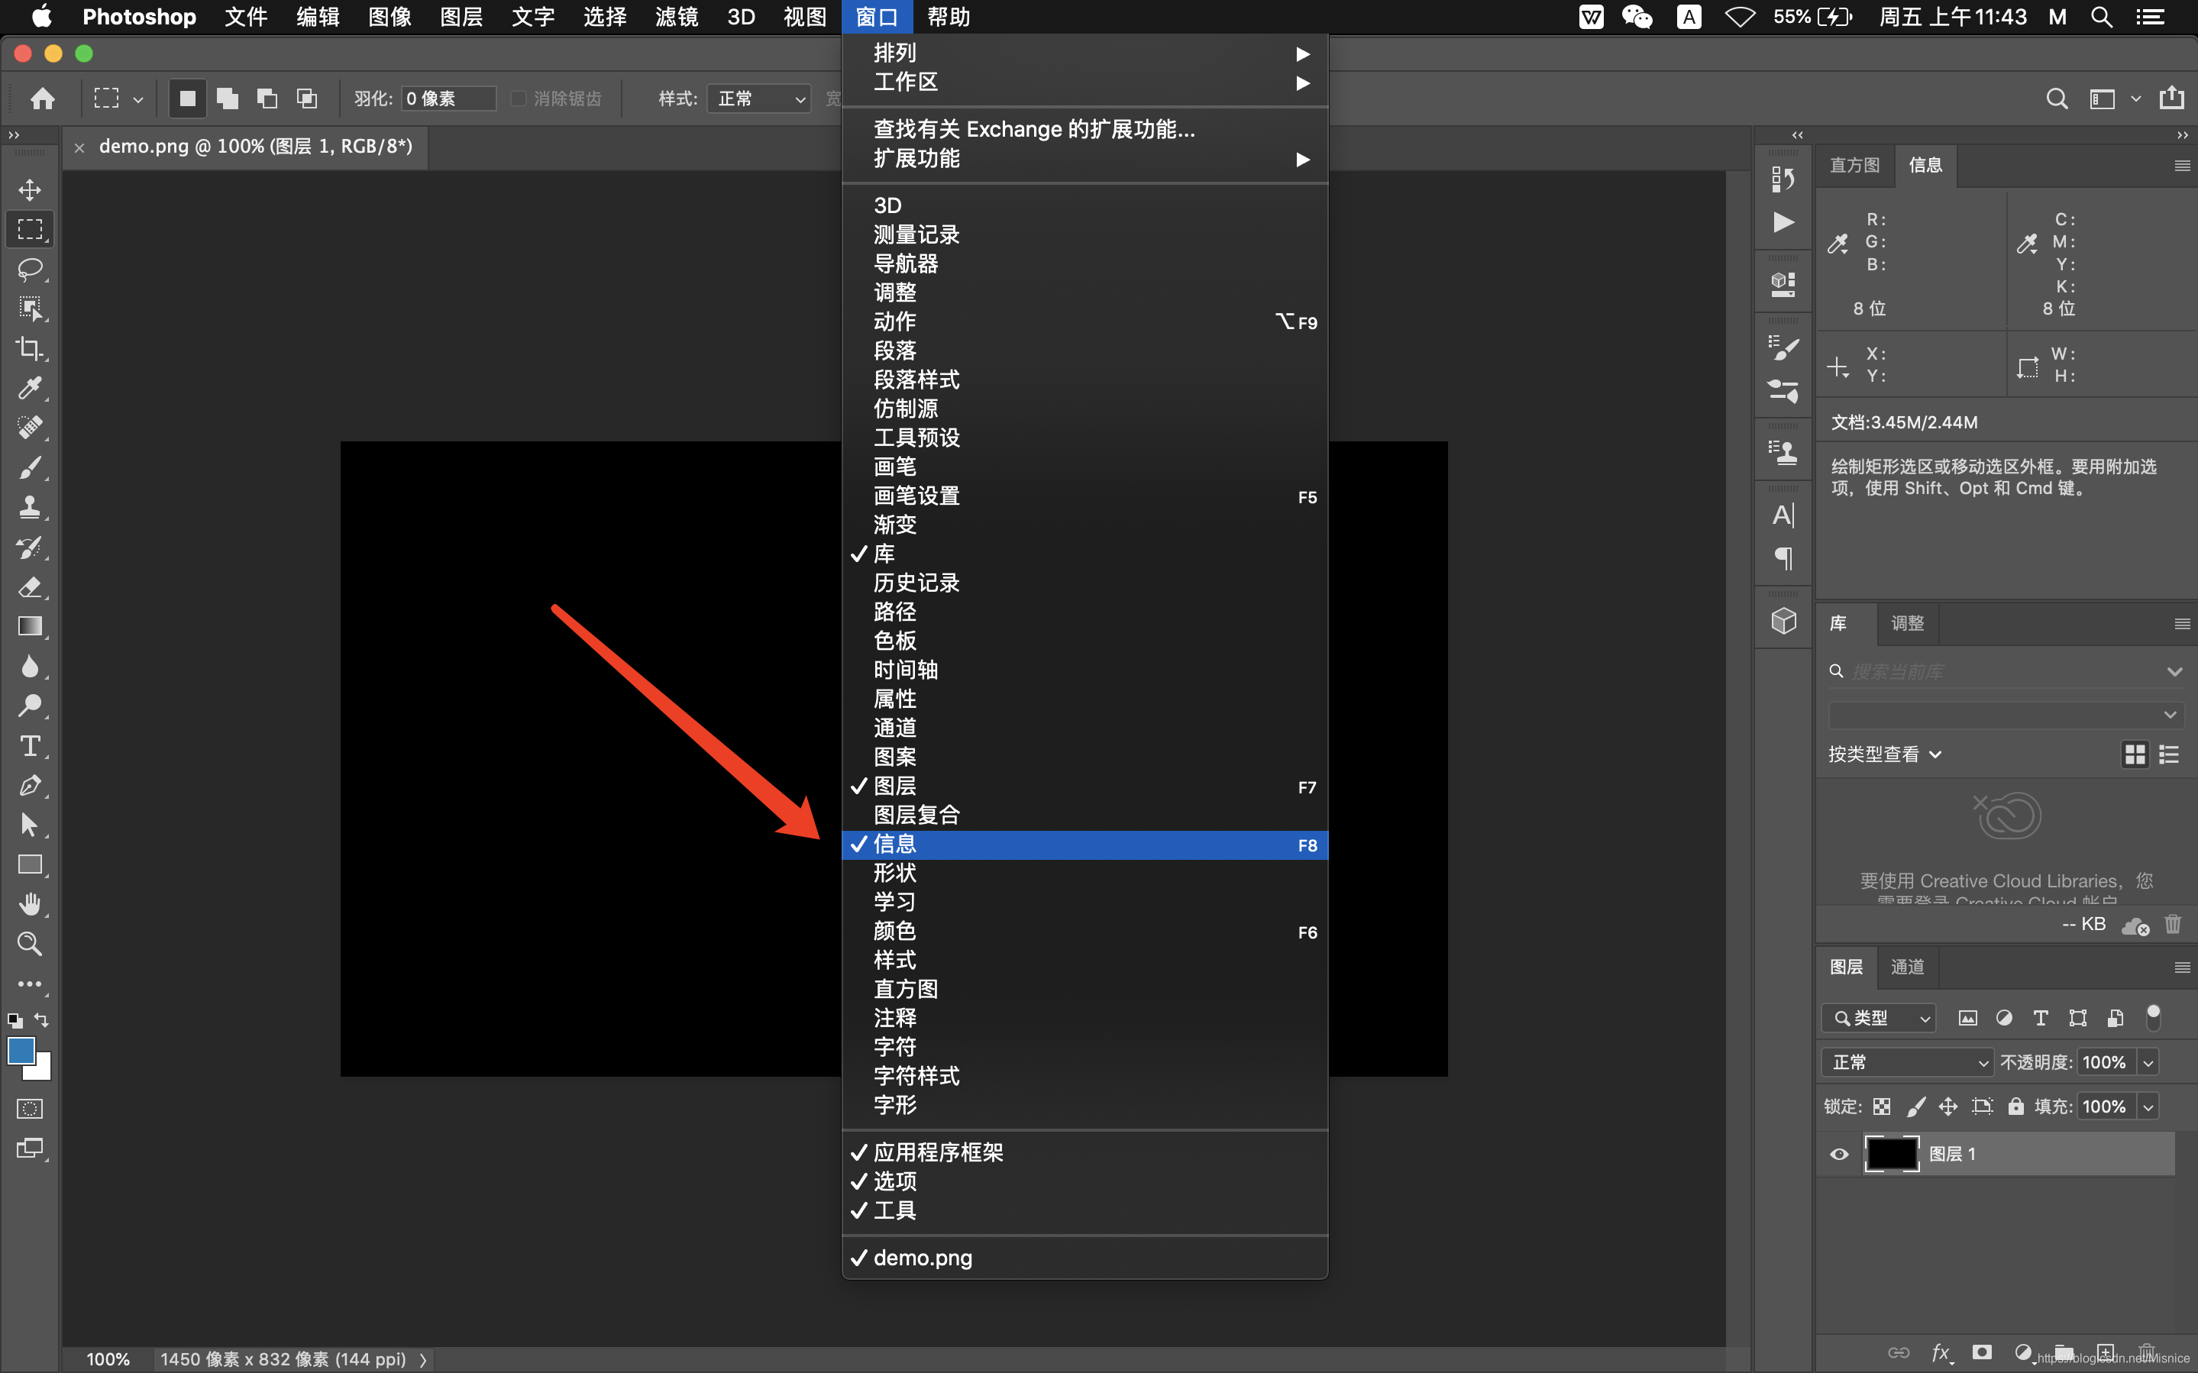Click the blue foreground color swatch
The image size is (2198, 1373).
[x=21, y=1050]
